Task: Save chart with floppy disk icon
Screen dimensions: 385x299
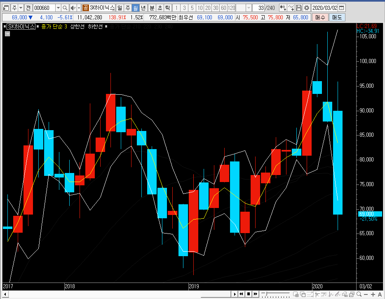Action: [299, 8]
